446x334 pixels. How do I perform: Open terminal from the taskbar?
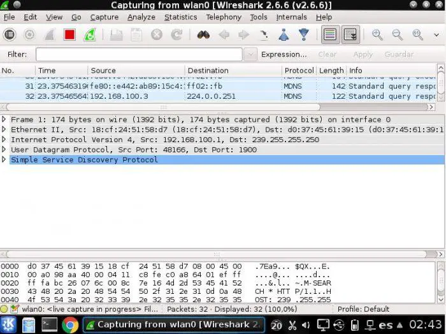pos(50,324)
